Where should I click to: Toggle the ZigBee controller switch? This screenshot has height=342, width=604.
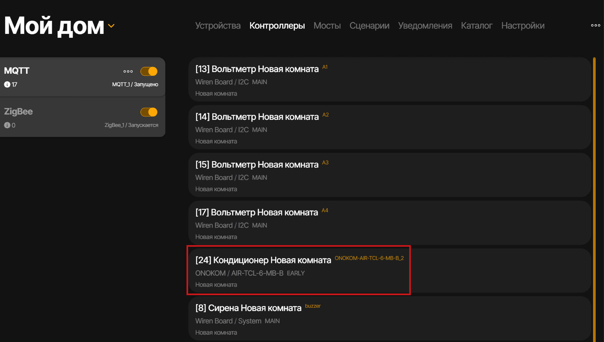[149, 112]
